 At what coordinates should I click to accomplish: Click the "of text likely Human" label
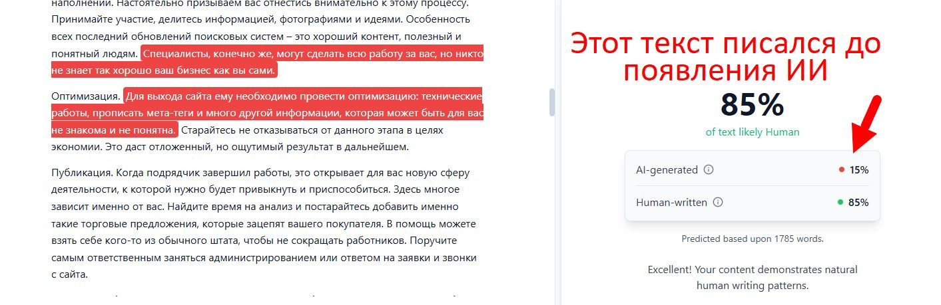(753, 132)
